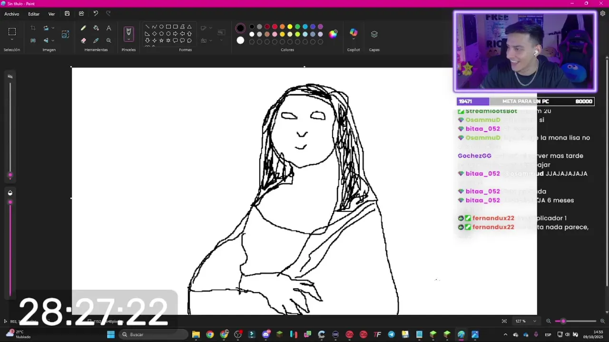The image size is (609, 342).
Task: Select the black primary color circle
Action: (240, 28)
